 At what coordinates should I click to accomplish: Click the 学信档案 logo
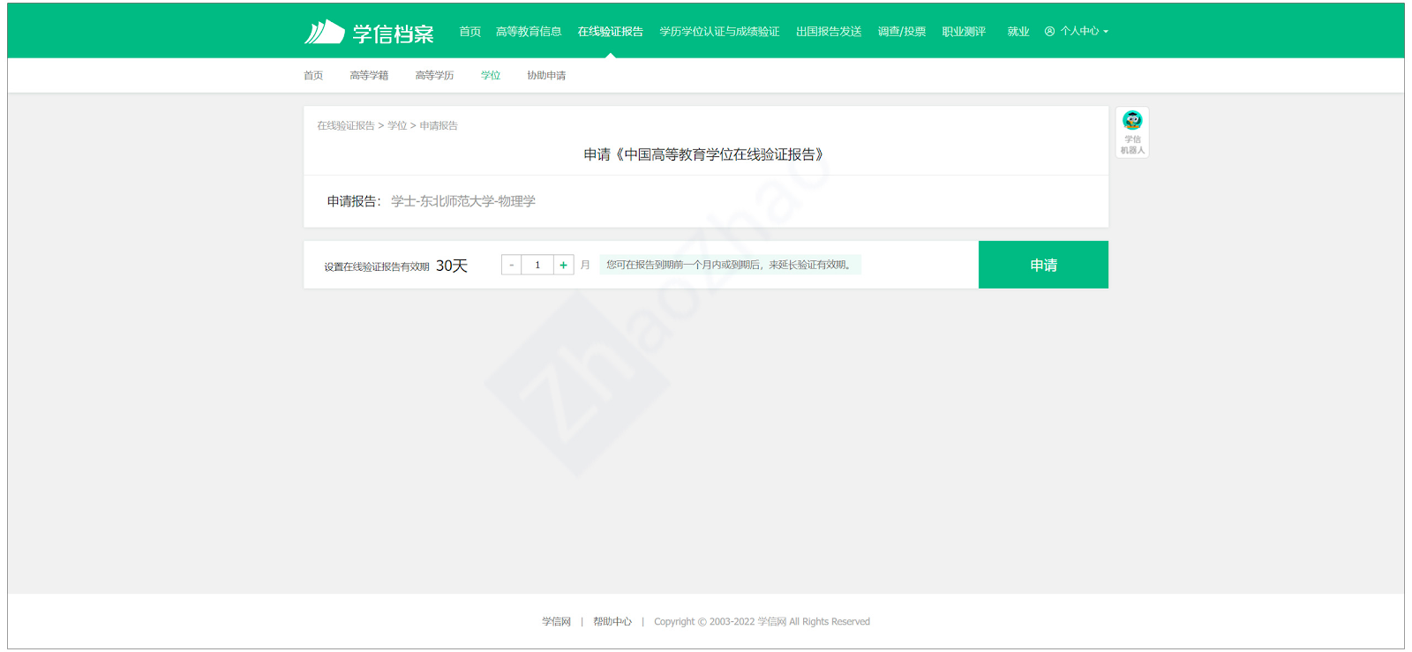click(369, 33)
